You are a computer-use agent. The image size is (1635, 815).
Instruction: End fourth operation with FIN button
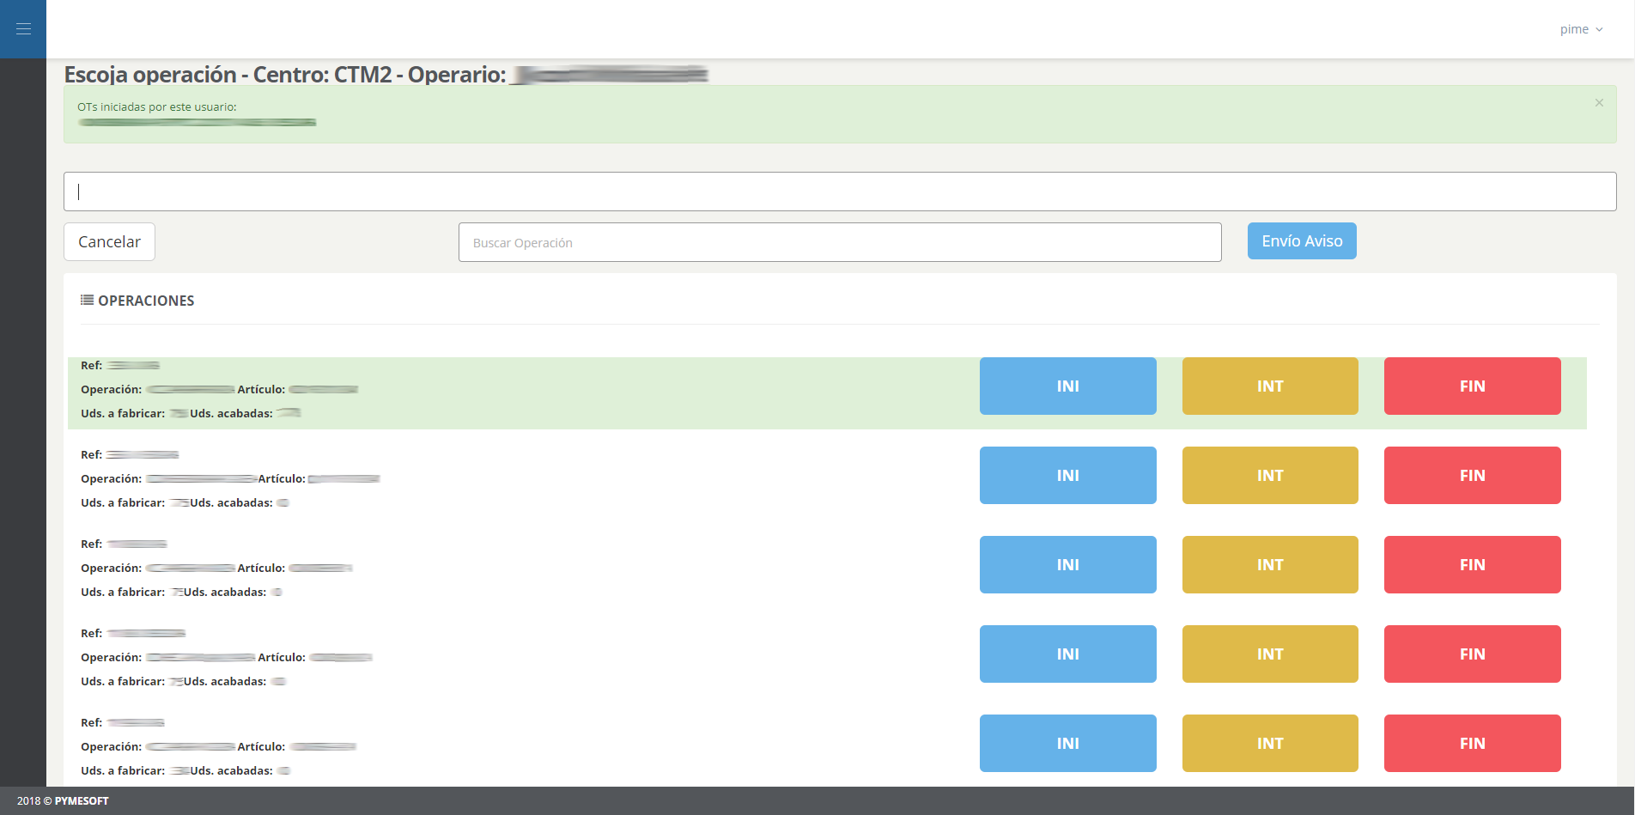(1472, 654)
